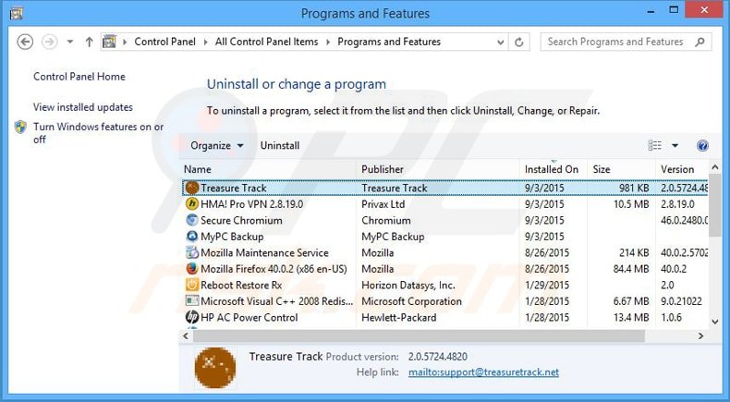730x402 pixels.
Task: Click the Mozilla Firefox icon in list
Action: tap(192, 269)
